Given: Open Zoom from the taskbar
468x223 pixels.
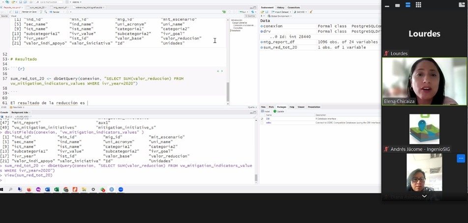Looking at the screenshot, I should 120,189.
